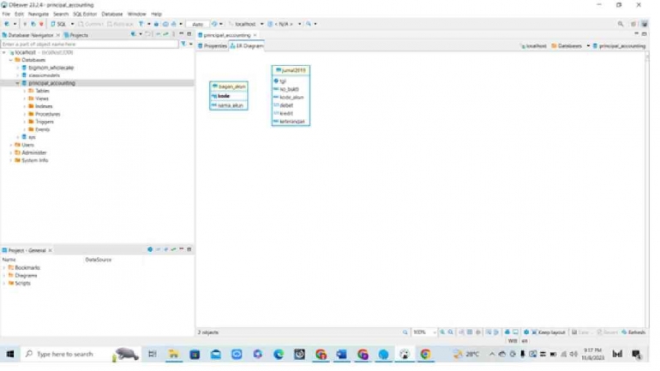Select the ER Diagram tab
Viewport: 660px width, 371px height.
coord(247,45)
